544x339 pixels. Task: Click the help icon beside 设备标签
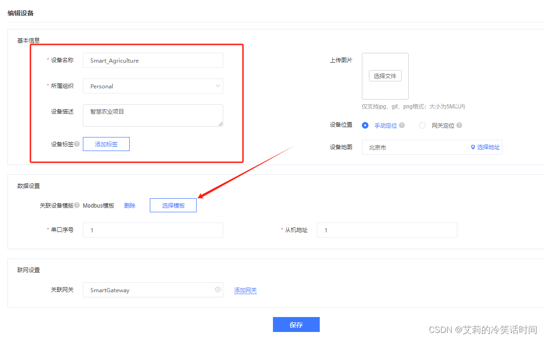click(x=77, y=144)
